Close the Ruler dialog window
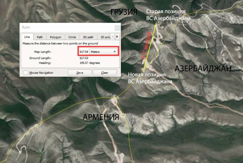Screen dimensions: 243x163 (x=117, y=28)
